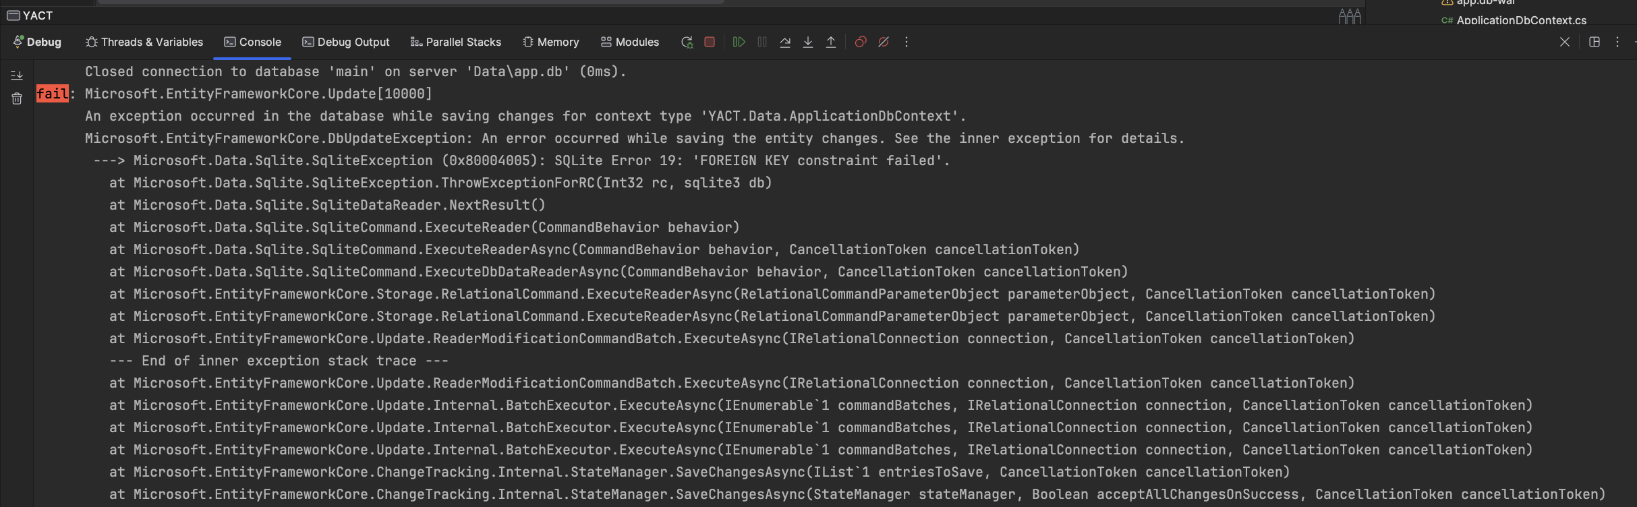Click 'End of inner exception stack trace' line
1637x507 pixels.
click(x=279, y=361)
